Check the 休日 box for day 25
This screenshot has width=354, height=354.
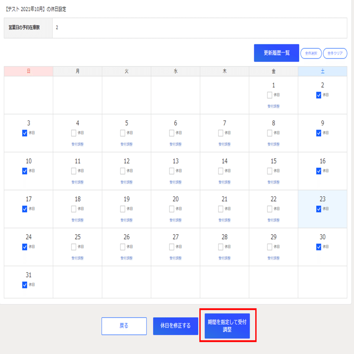[x=74, y=247]
